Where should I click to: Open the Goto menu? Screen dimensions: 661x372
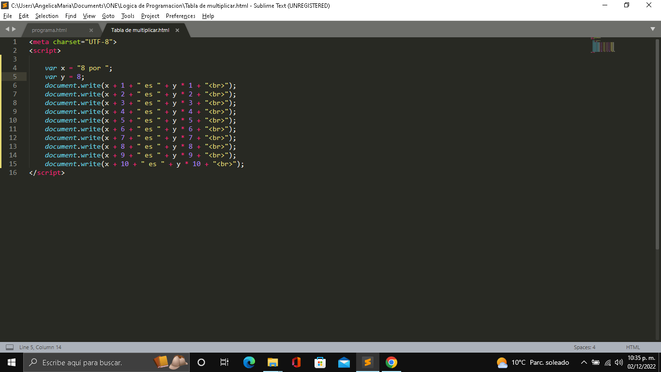(x=108, y=16)
